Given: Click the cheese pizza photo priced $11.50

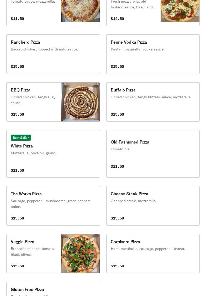Looking at the screenshot, I should [x=80, y=11].
